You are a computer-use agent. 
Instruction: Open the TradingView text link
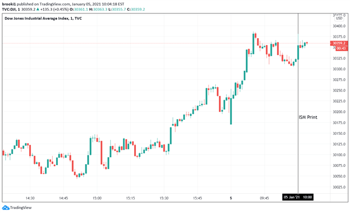[21, 207]
